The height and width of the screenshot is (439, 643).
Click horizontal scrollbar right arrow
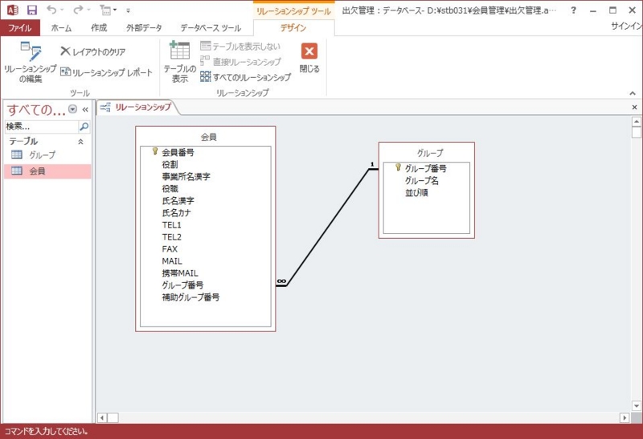tap(625, 418)
